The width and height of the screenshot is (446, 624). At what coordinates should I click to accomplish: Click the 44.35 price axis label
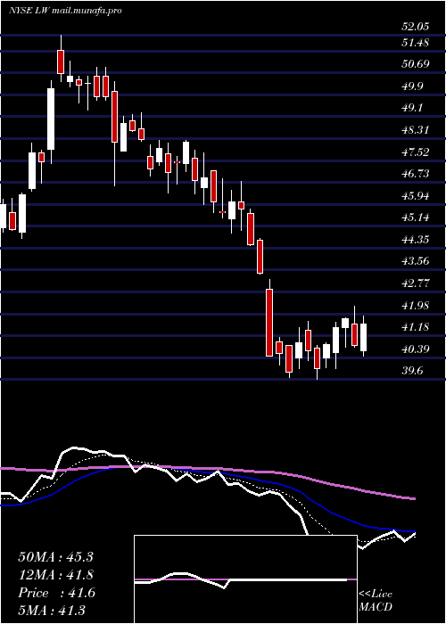pyautogui.click(x=416, y=240)
